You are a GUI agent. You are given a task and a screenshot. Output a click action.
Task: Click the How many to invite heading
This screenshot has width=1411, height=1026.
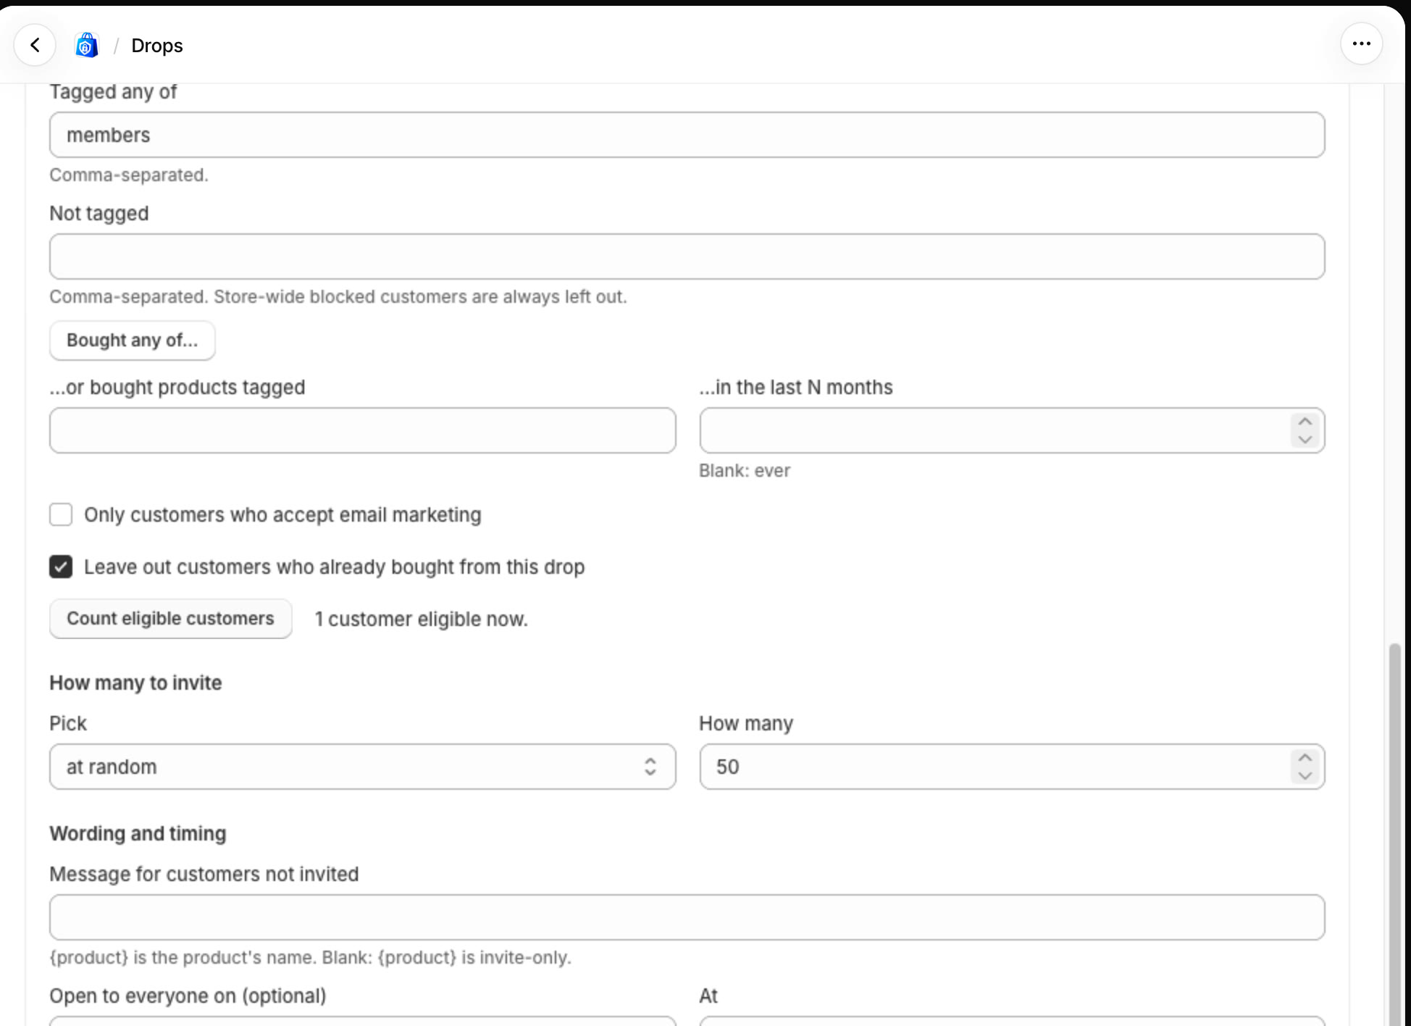click(x=135, y=683)
